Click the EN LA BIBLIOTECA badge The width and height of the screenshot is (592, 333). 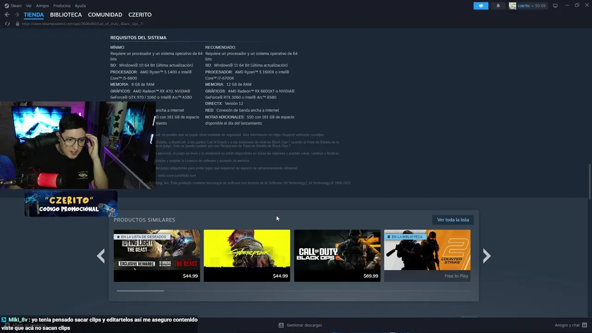(x=405, y=237)
